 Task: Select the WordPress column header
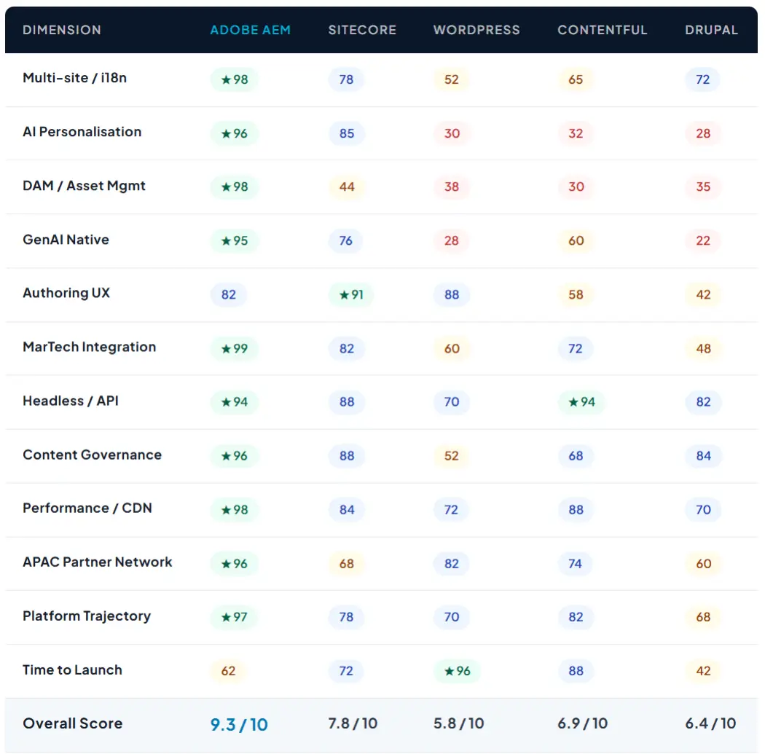click(x=476, y=30)
